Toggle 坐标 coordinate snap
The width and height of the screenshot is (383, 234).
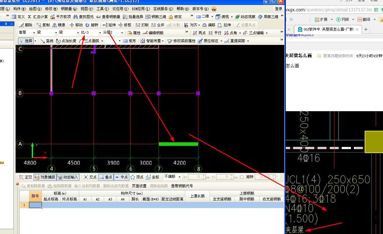[x=153, y=177]
